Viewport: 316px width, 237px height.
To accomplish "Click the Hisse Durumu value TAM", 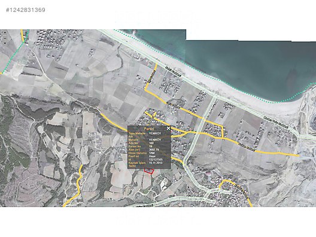I will click(x=152, y=153).
